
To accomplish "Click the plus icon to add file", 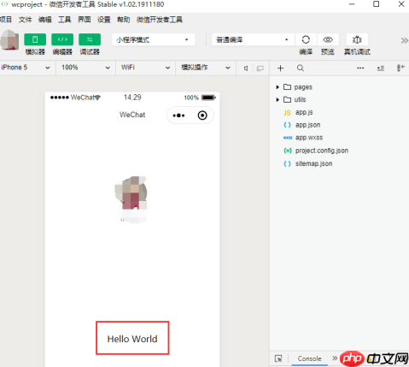I will click(x=281, y=68).
